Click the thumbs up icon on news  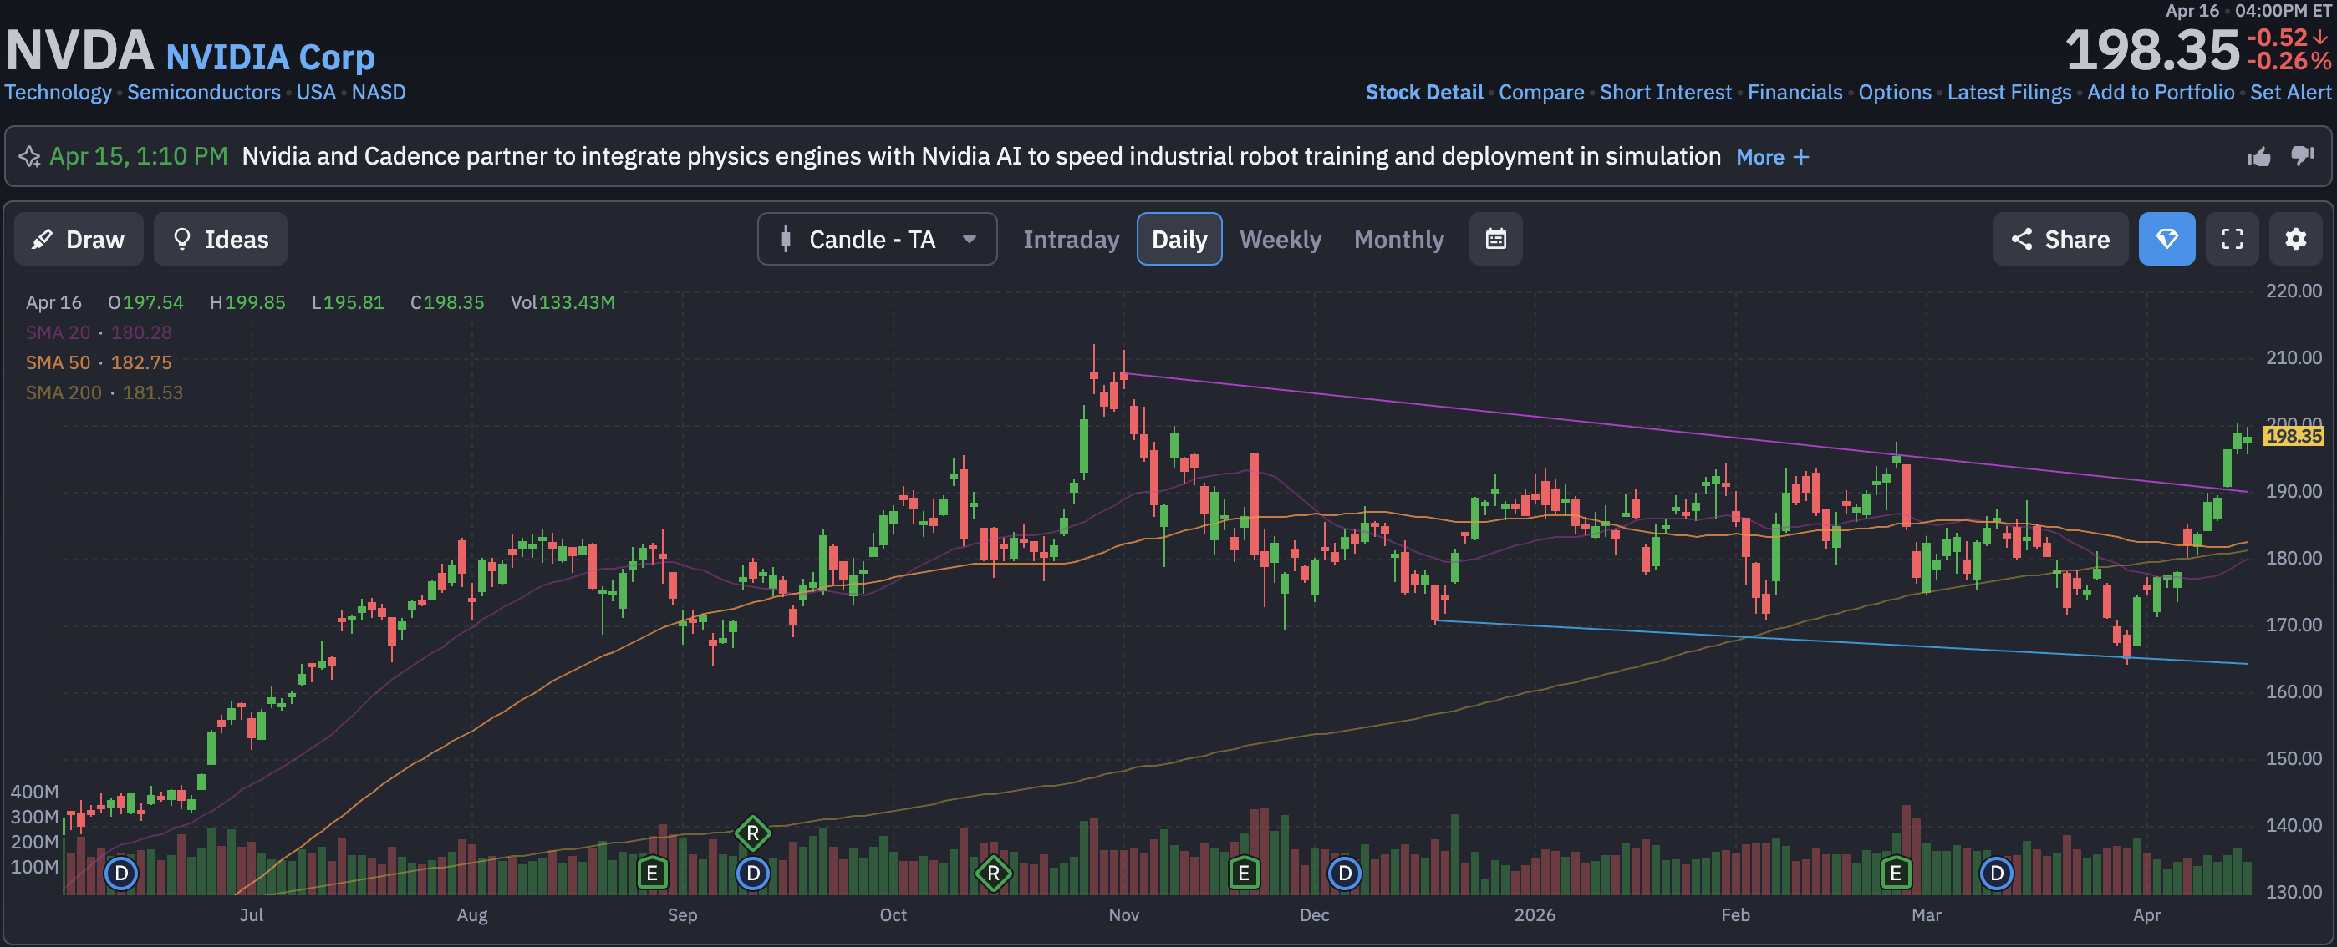[2259, 157]
